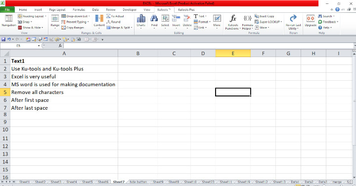Open the Kutools Delete tool

[187, 21]
